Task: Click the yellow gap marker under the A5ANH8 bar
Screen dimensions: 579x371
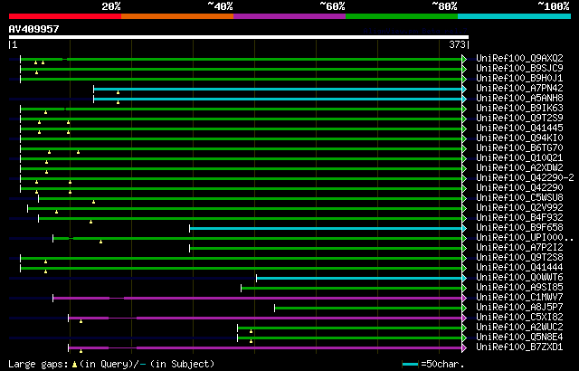Action: click(x=118, y=102)
